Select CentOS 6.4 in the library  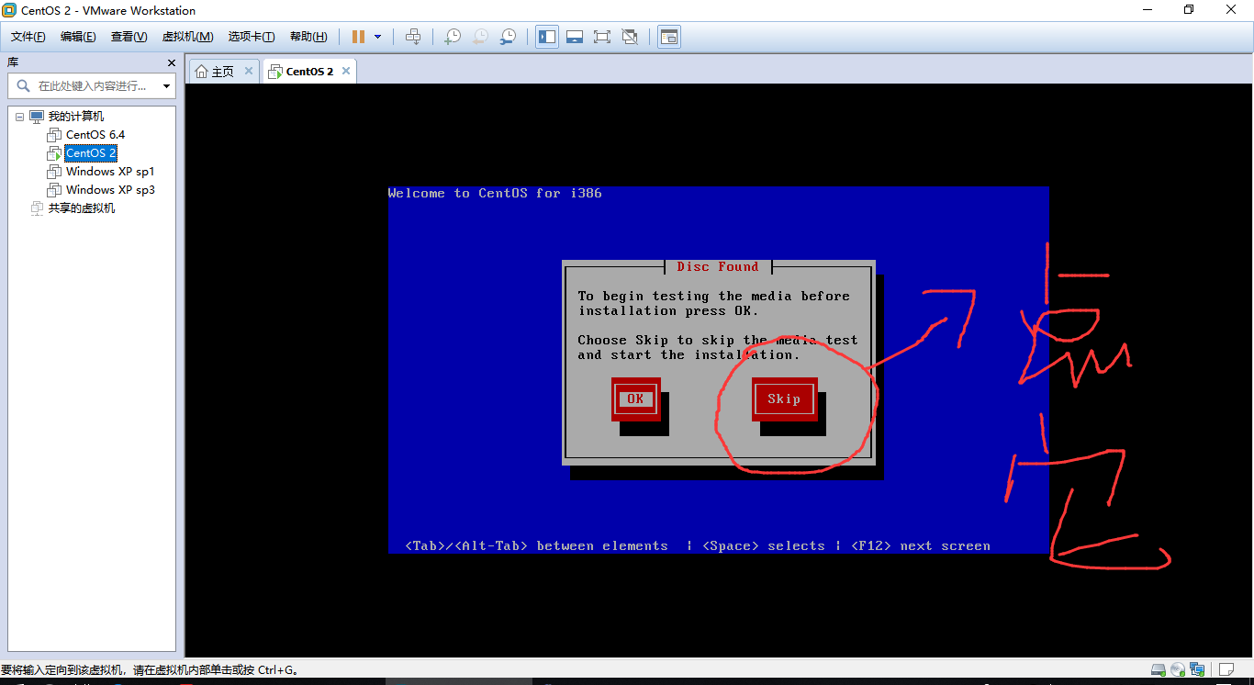(95, 135)
